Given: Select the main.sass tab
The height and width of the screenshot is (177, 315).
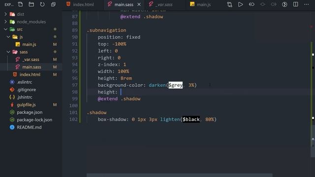Looking at the screenshot, I should pyautogui.click(x=124, y=4).
